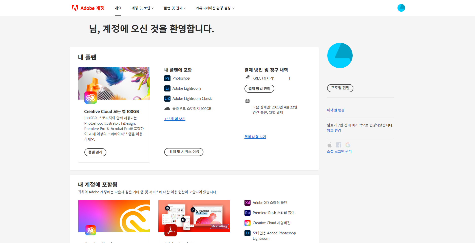The width and height of the screenshot is (475, 243).
Task: Open the +45개 더 보기 link
Action: pos(175,119)
